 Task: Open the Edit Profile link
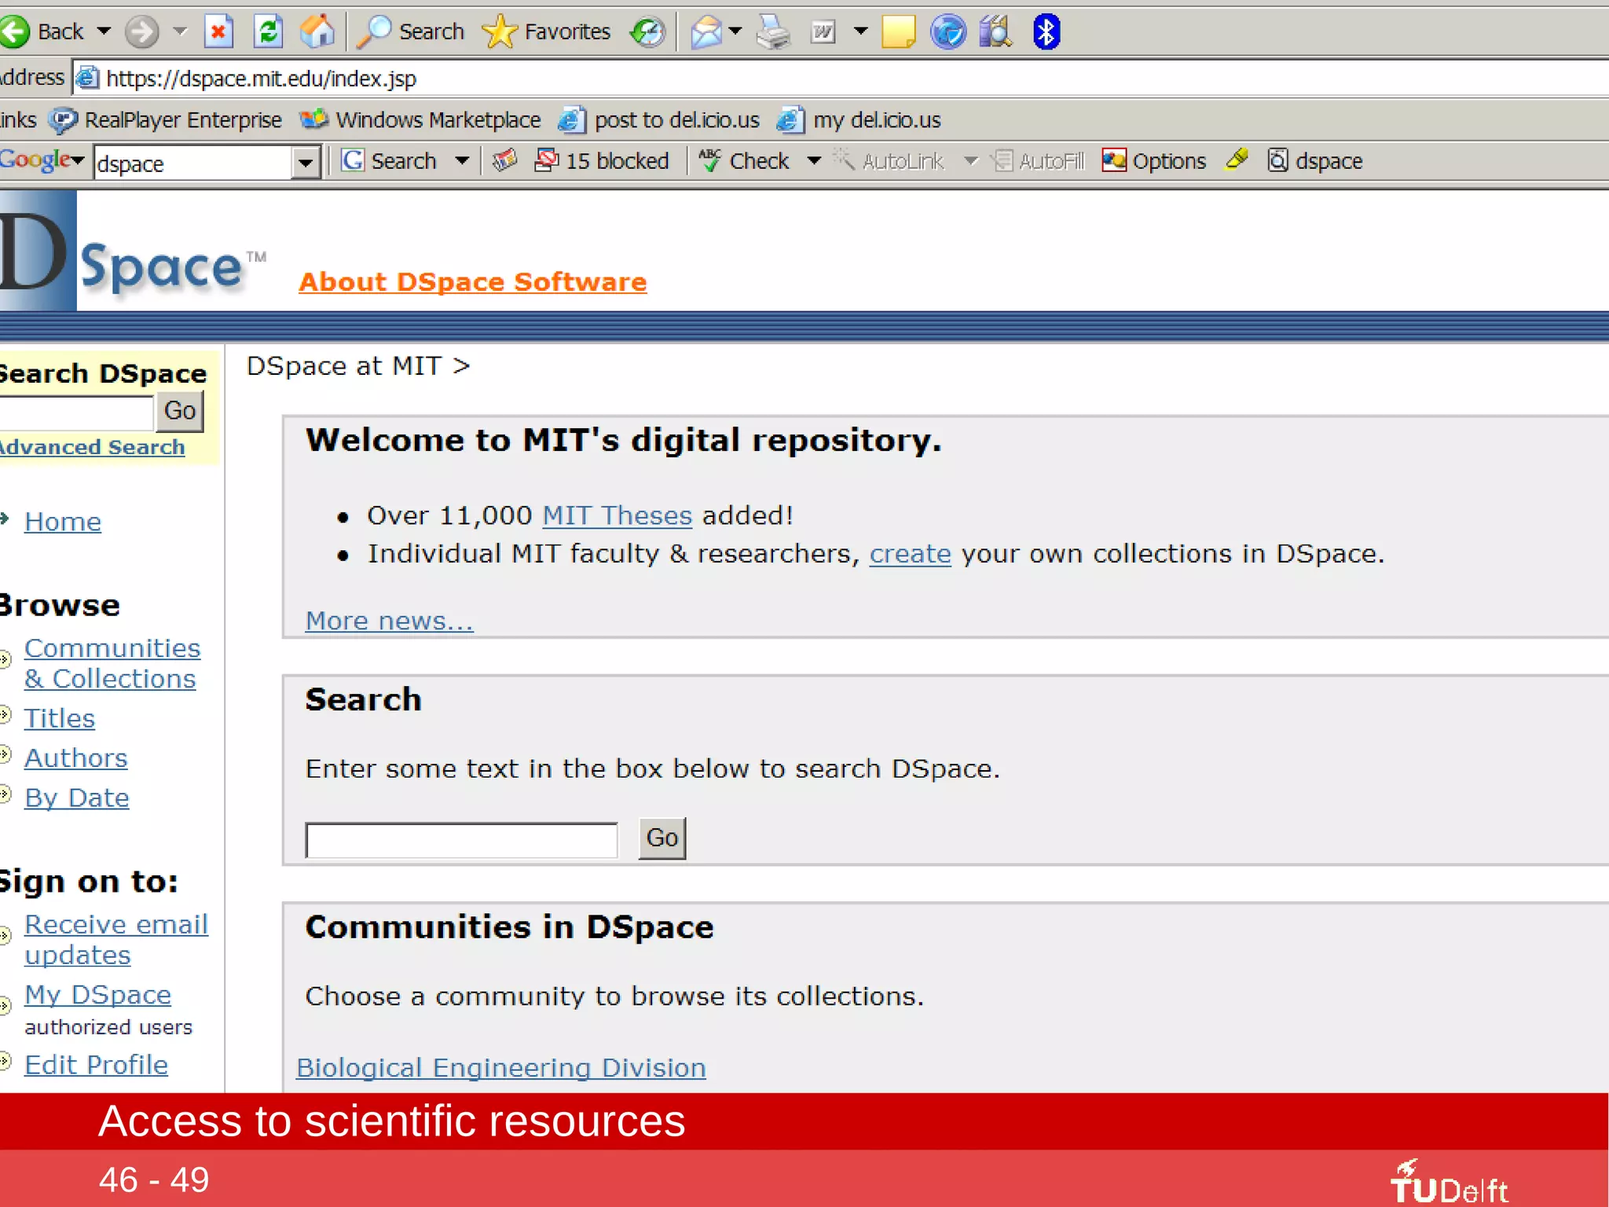click(x=97, y=1065)
